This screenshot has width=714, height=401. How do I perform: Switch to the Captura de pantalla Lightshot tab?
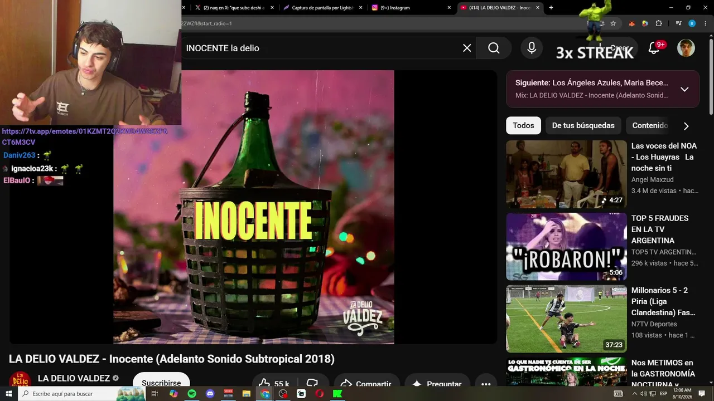323,8
